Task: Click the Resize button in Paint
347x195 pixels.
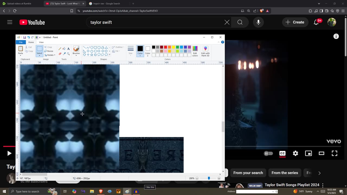Action: coord(49,51)
